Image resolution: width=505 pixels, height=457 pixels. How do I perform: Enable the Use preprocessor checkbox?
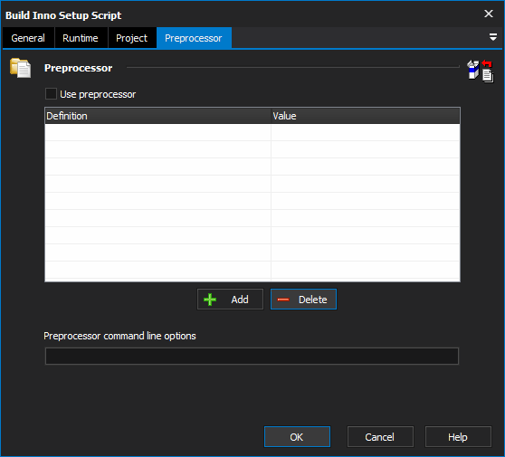(x=51, y=94)
